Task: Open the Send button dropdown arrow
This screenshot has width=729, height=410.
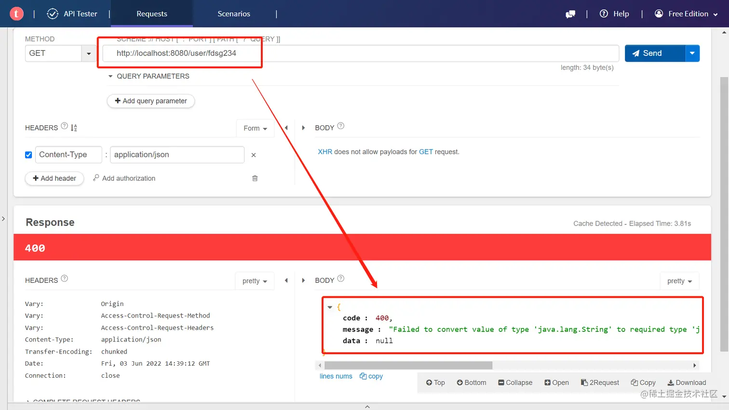Action: pos(692,53)
